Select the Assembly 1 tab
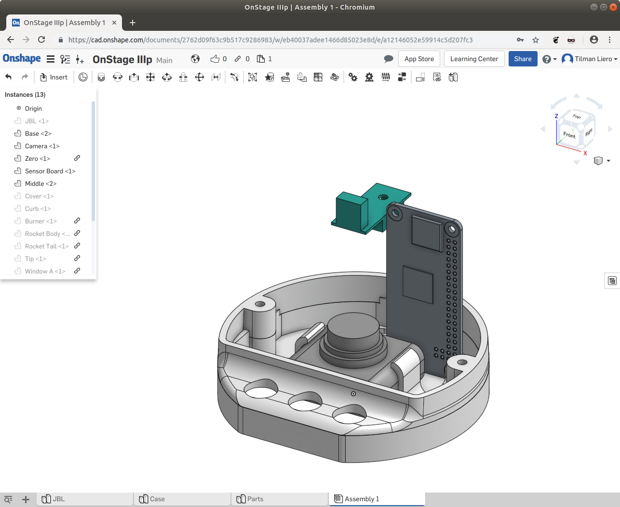The width and height of the screenshot is (620, 507). pyautogui.click(x=377, y=499)
